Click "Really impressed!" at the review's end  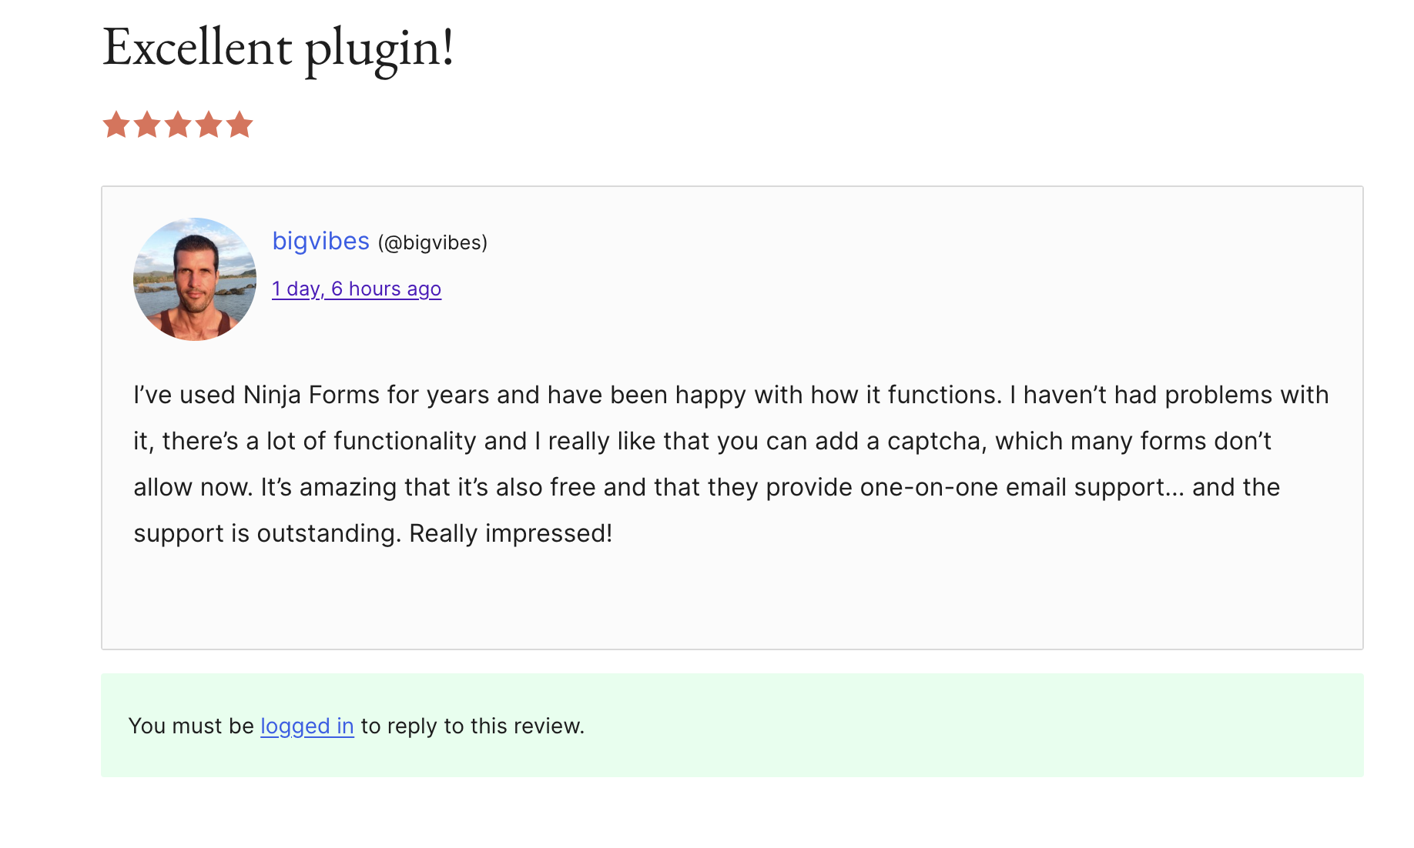(511, 533)
